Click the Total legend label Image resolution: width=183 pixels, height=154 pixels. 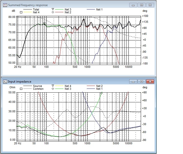(x=36, y=9)
